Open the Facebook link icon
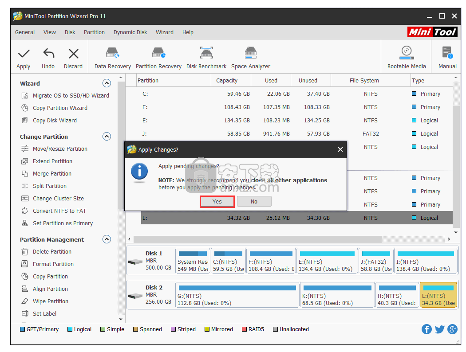The width and height of the screenshot is (466, 352). (x=427, y=329)
